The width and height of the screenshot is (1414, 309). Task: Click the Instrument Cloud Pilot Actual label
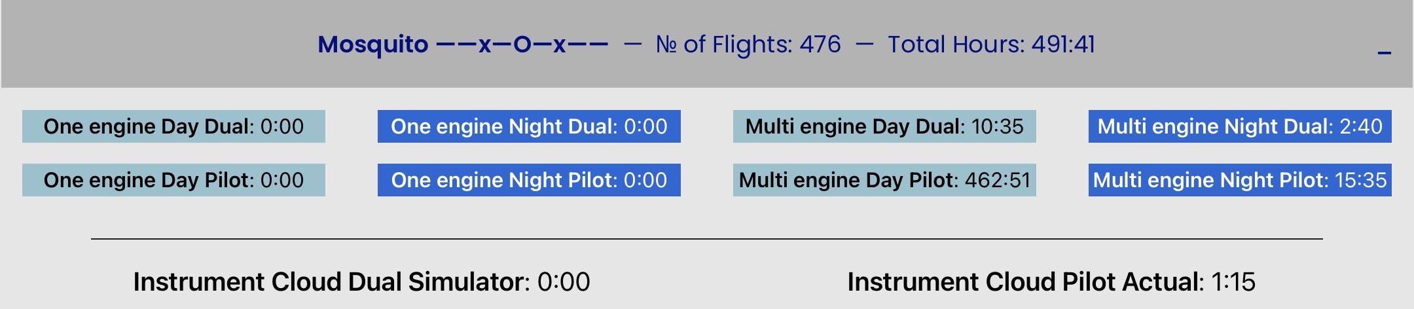(x=1024, y=282)
